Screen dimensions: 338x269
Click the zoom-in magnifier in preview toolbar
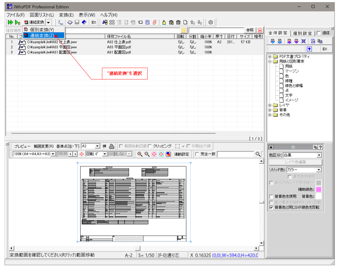coord(140,154)
